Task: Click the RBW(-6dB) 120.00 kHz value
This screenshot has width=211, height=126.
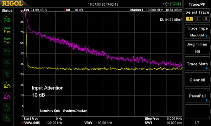Action: [x=54, y=123]
